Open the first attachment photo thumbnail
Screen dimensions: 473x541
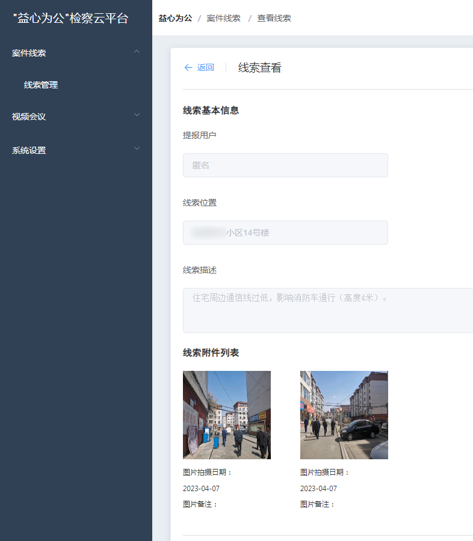[x=227, y=415]
